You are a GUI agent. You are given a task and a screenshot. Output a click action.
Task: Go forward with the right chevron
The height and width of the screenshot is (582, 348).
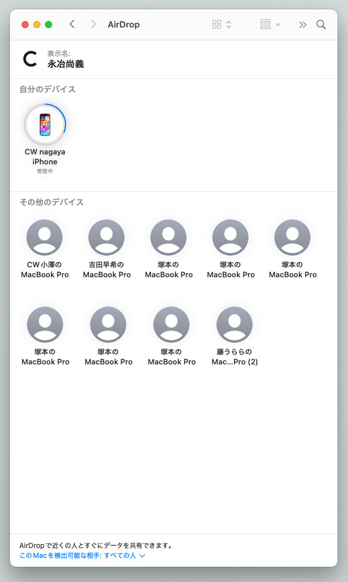pyautogui.click(x=94, y=25)
